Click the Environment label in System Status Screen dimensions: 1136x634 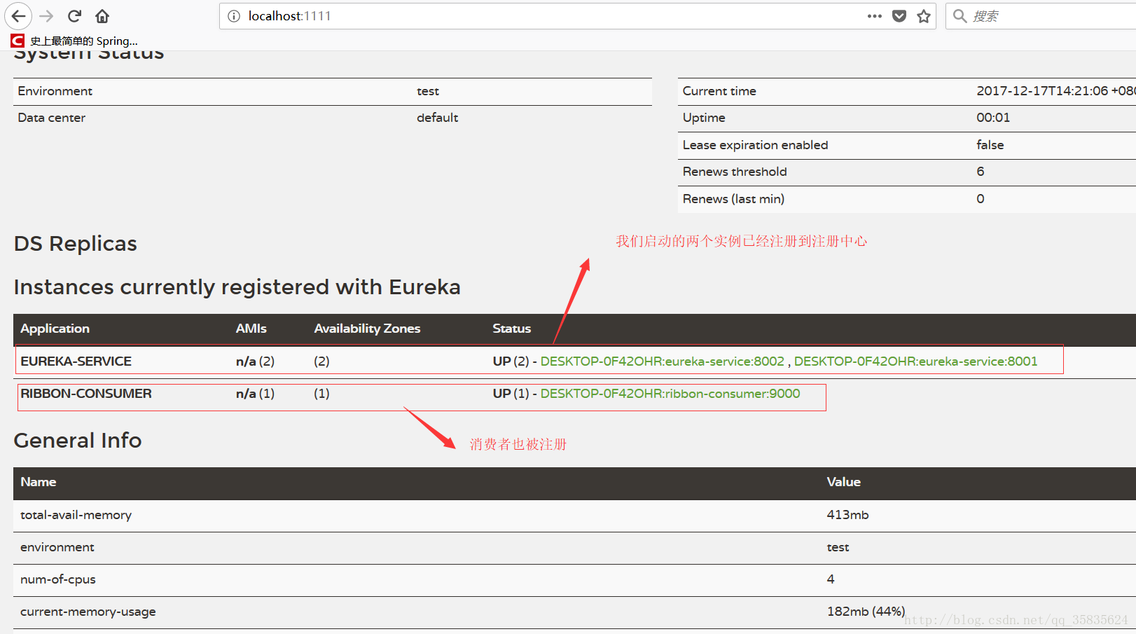pos(55,91)
